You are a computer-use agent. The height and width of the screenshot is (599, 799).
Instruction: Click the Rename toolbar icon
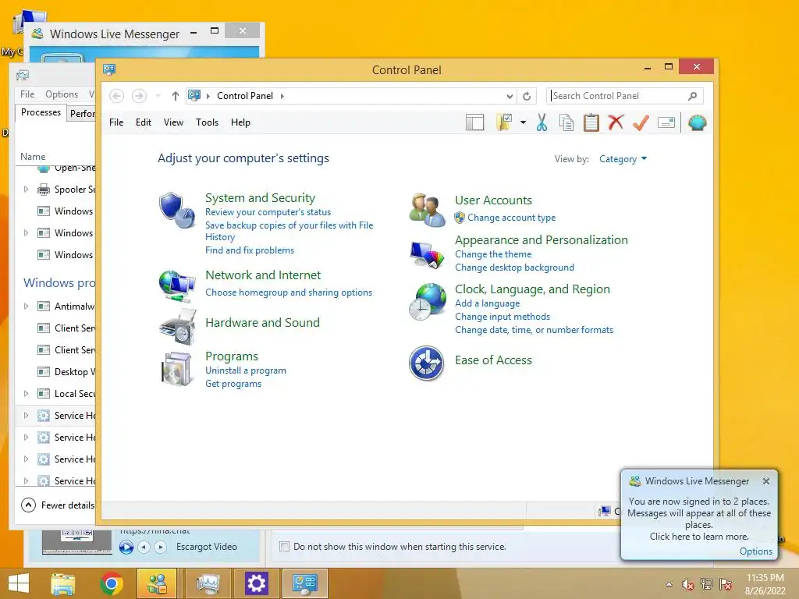point(666,122)
